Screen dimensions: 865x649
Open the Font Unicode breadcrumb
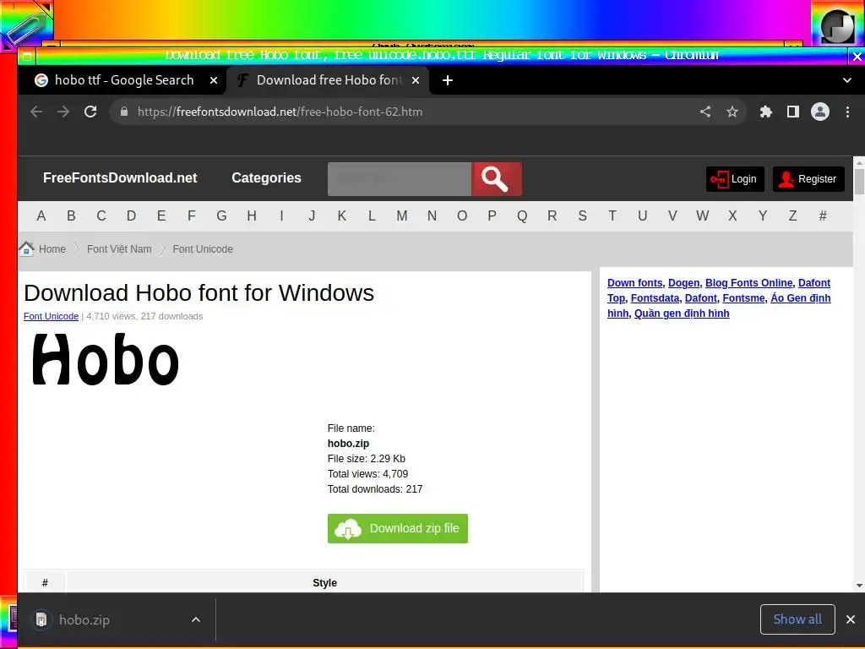point(203,249)
